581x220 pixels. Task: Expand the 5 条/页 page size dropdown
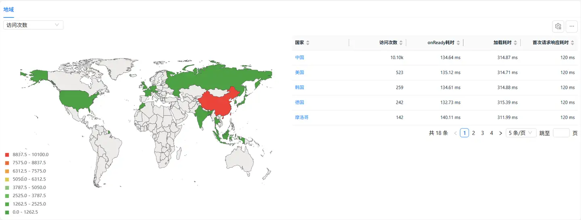(x=521, y=133)
